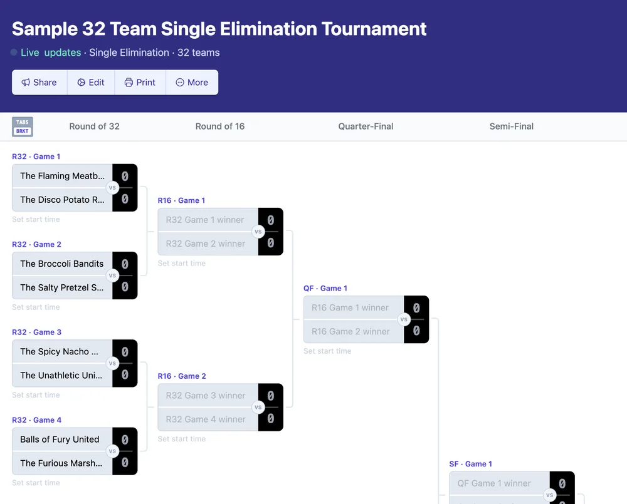This screenshot has width=627, height=504.
Task: Select the Quarter-Final column header
Action: coord(366,126)
